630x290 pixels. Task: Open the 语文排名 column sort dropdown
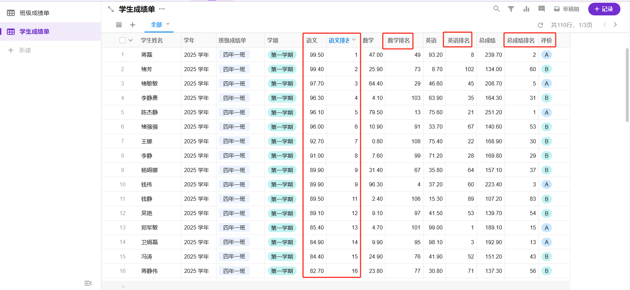354,40
